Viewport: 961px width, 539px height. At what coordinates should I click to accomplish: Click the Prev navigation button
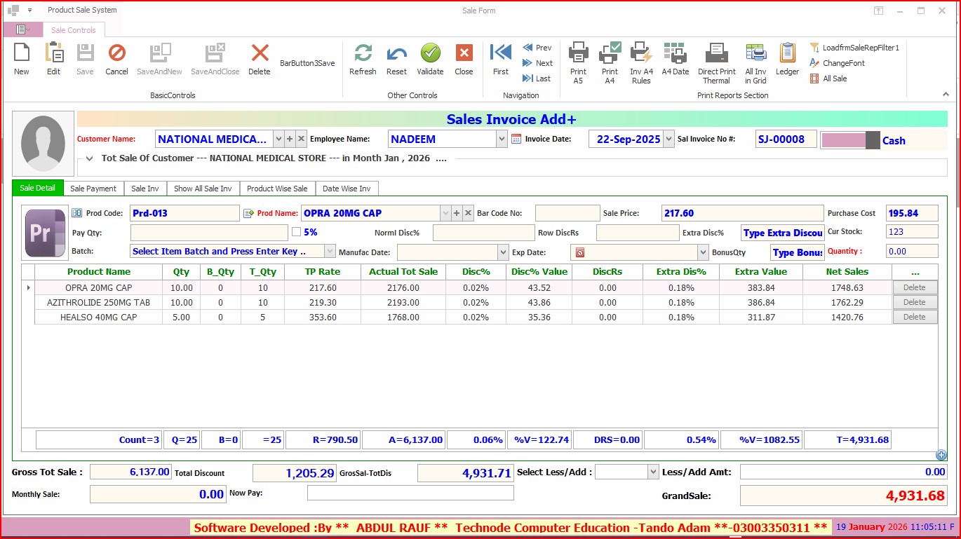click(x=537, y=48)
